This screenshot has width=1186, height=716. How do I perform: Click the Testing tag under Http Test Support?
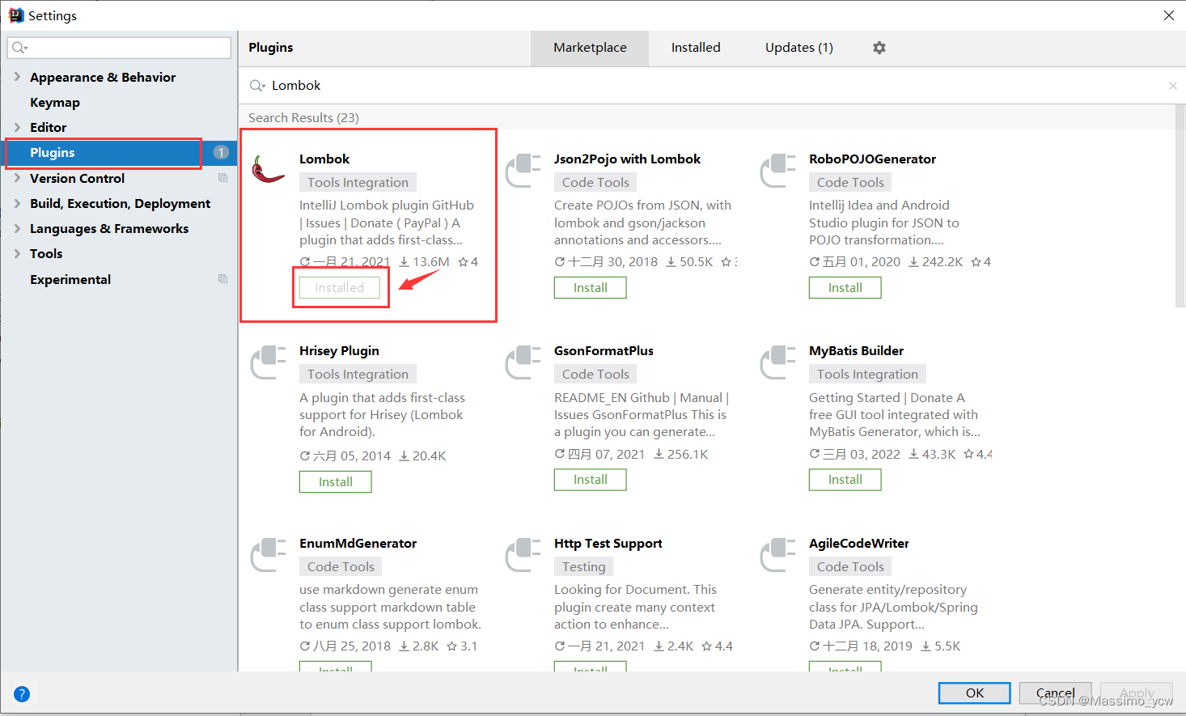(x=584, y=567)
